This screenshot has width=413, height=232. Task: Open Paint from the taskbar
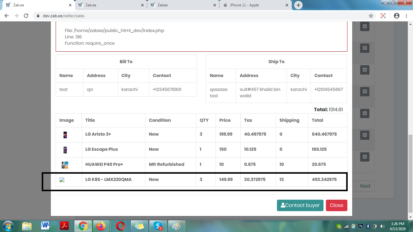click(x=176, y=226)
